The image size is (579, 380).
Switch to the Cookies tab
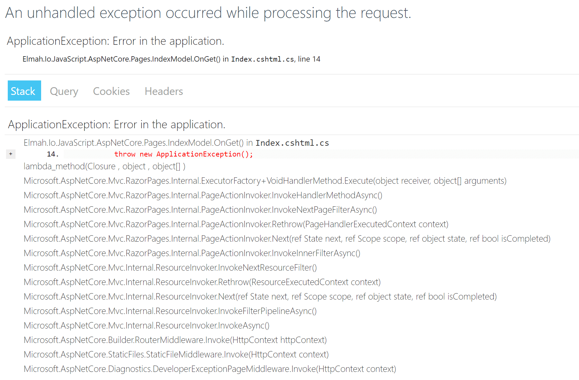111,91
